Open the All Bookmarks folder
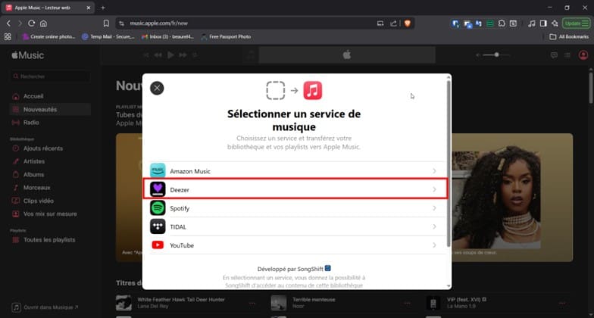This screenshot has height=318, width=594. (x=570, y=36)
